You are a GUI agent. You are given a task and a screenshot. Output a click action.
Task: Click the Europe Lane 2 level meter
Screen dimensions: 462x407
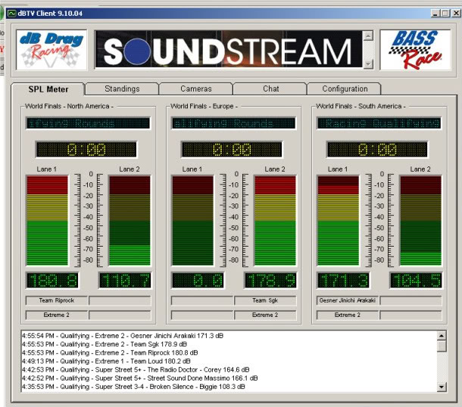[275, 221]
